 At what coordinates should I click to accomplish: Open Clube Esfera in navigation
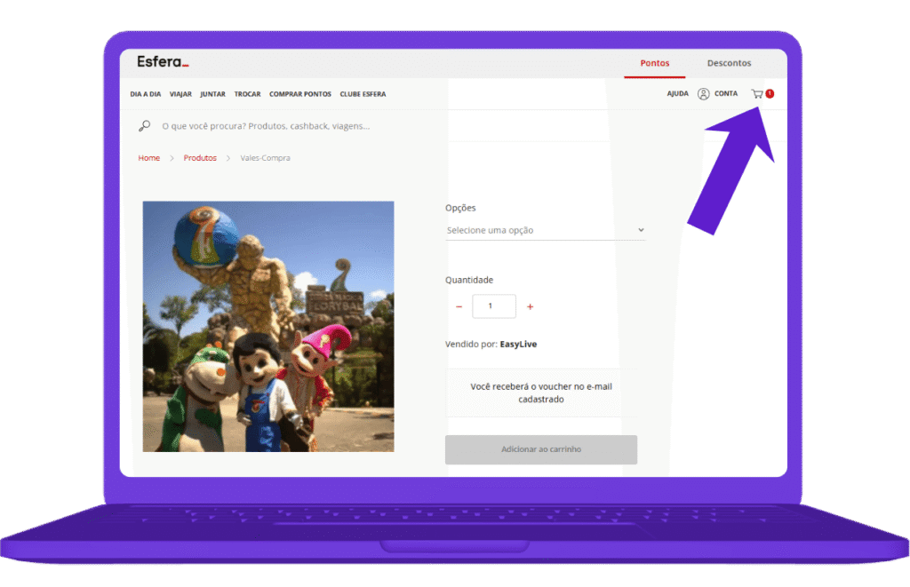363,94
